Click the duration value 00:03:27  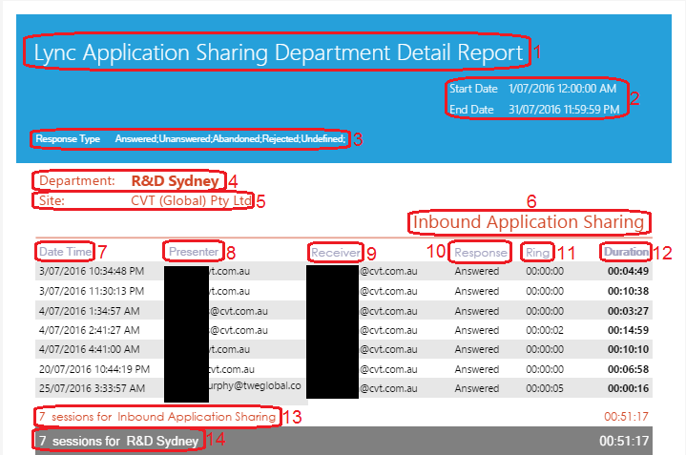pyautogui.click(x=628, y=311)
